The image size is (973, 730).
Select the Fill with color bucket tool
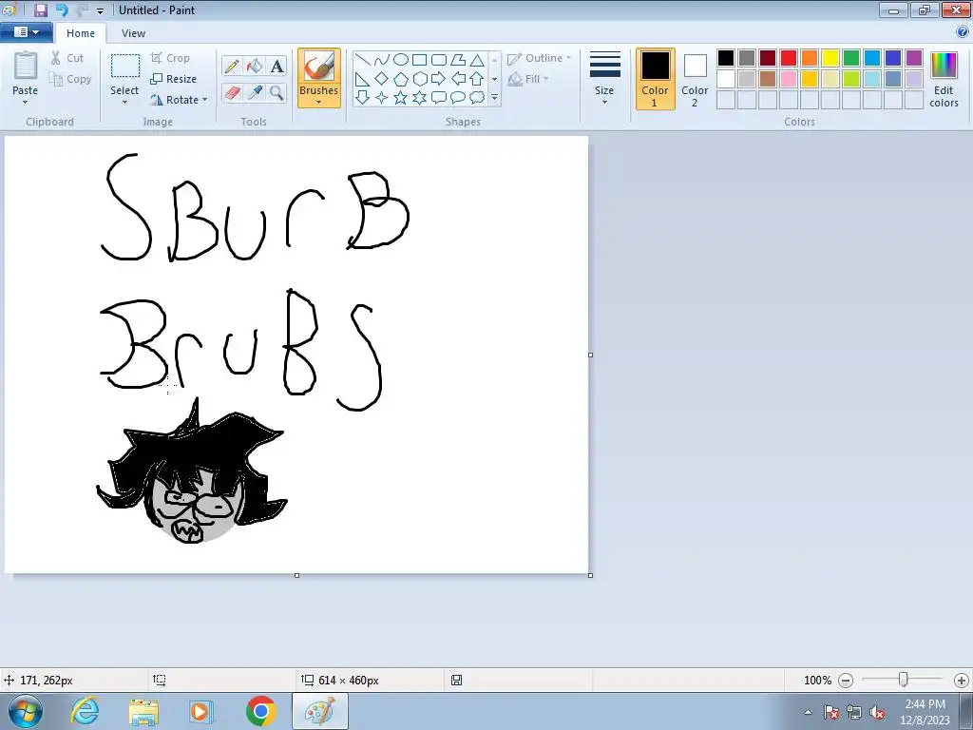[255, 66]
